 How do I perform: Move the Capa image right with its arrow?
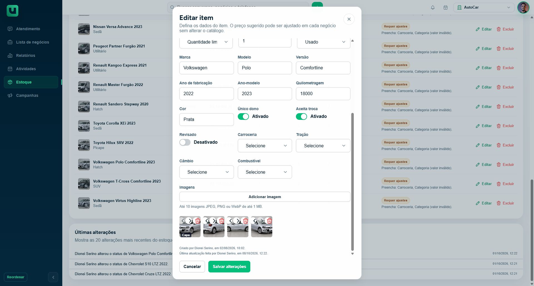(190, 221)
